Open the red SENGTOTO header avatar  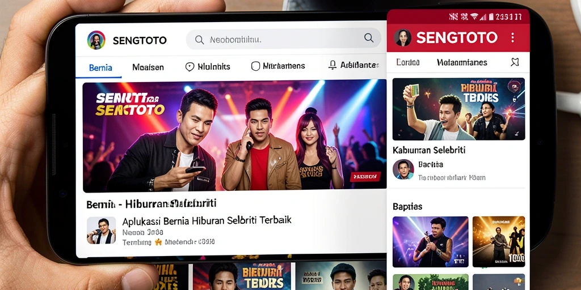click(402, 38)
